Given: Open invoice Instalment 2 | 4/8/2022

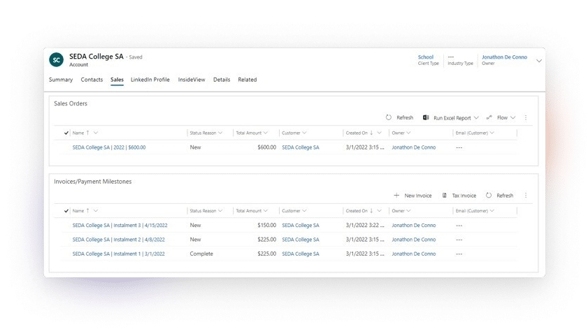Looking at the screenshot, I should click(x=118, y=240).
